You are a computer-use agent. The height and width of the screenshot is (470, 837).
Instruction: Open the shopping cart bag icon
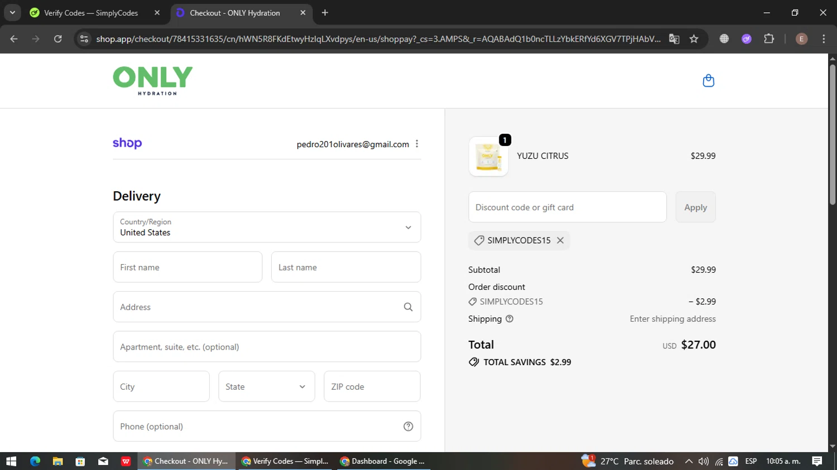coord(708,81)
